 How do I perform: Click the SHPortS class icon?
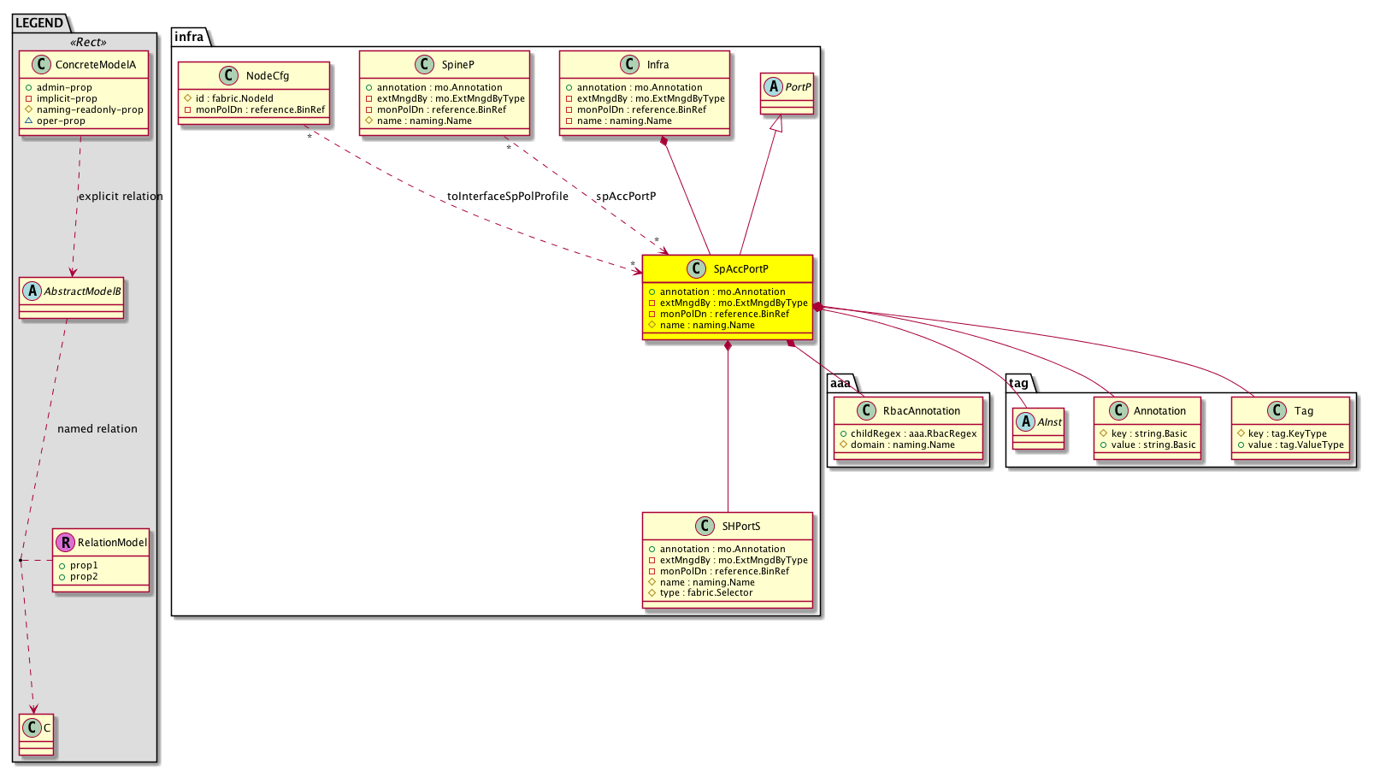[x=705, y=527]
